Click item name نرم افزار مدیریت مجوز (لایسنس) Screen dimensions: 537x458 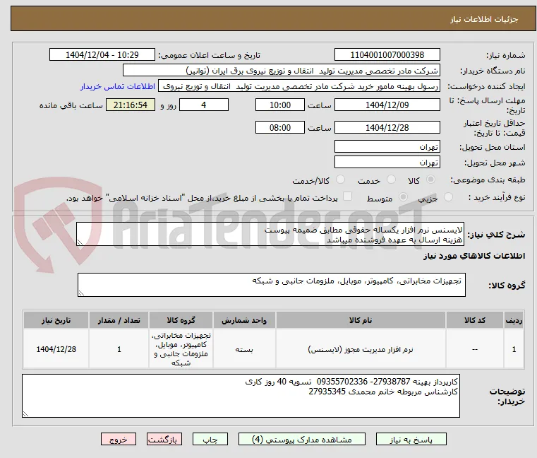pos(361,350)
